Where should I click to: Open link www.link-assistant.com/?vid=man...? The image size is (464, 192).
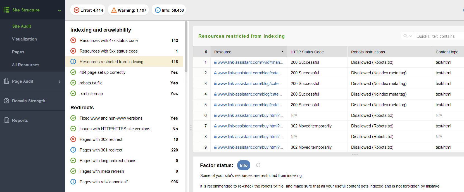click(x=250, y=62)
